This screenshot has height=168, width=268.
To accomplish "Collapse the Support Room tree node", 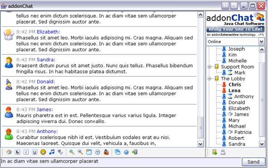I will [209, 67].
